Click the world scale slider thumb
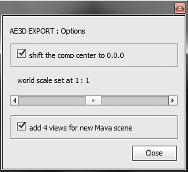Viewport: 188px width, 172px height. pos(94,100)
